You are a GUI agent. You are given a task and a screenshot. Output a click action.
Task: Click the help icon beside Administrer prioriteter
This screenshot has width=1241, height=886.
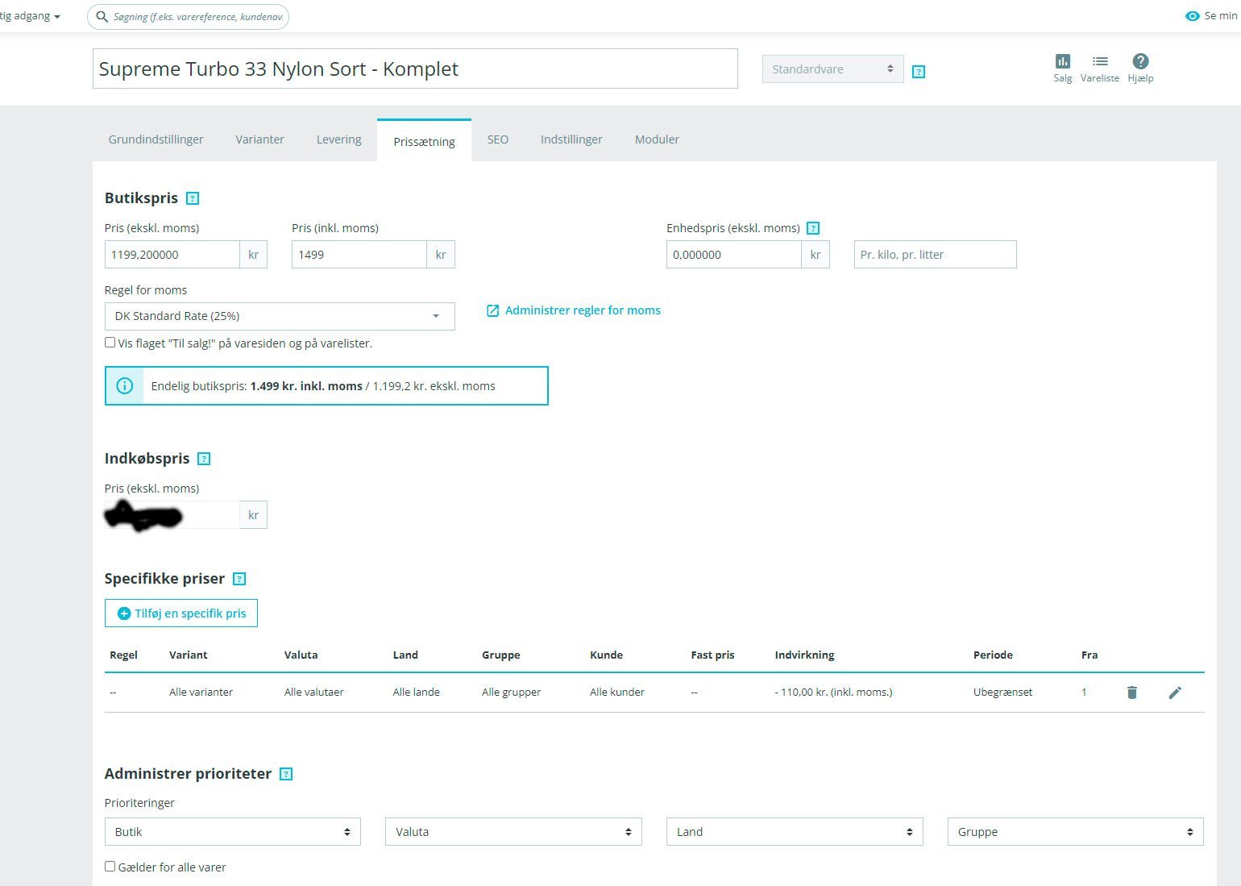click(x=286, y=774)
